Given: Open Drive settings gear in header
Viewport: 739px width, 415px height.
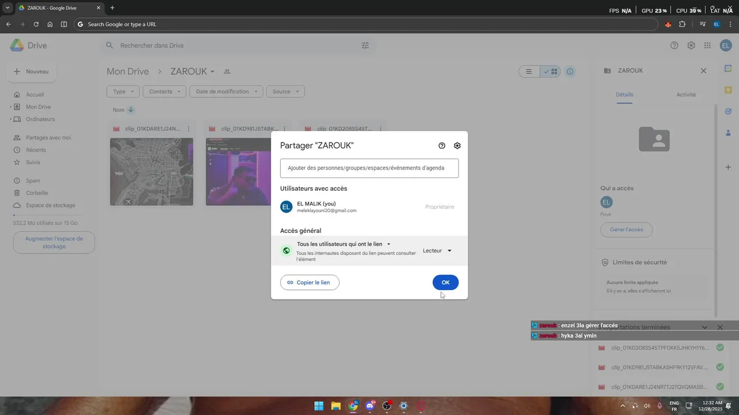Looking at the screenshot, I should coord(691,46).
